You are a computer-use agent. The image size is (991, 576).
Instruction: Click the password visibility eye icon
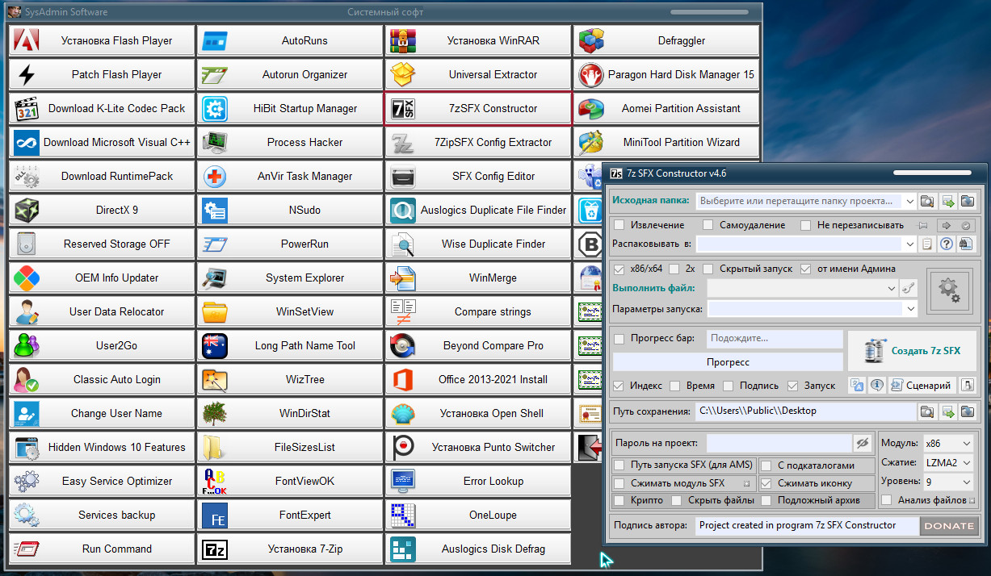pos(863,443)
